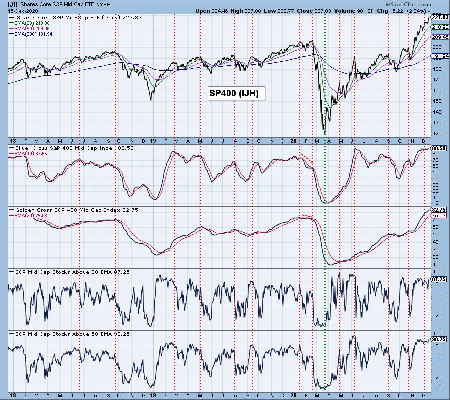Screen dimensions: 450x400
Task: Click the 75.03 Golden Cross axis tag
Action: (439, 216)
